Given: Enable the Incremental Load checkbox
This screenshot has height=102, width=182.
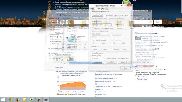Looking at the screenshot, I should coord(105,15).
